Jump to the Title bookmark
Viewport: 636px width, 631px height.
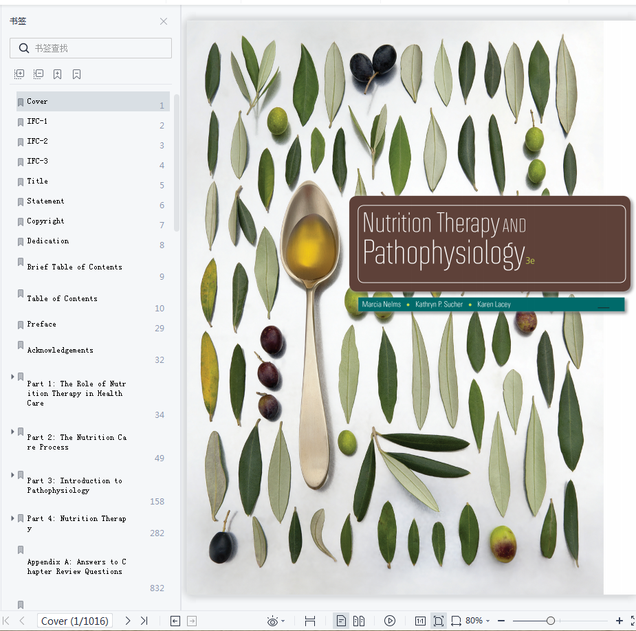(x=37, y=181)
